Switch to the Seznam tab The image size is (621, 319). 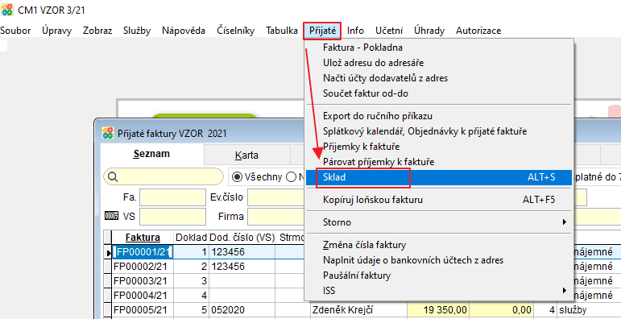[x=151, y=154]
